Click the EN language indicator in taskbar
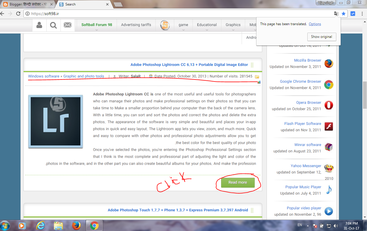This screenshot has height=231, width=367. (x=300, y=225)
